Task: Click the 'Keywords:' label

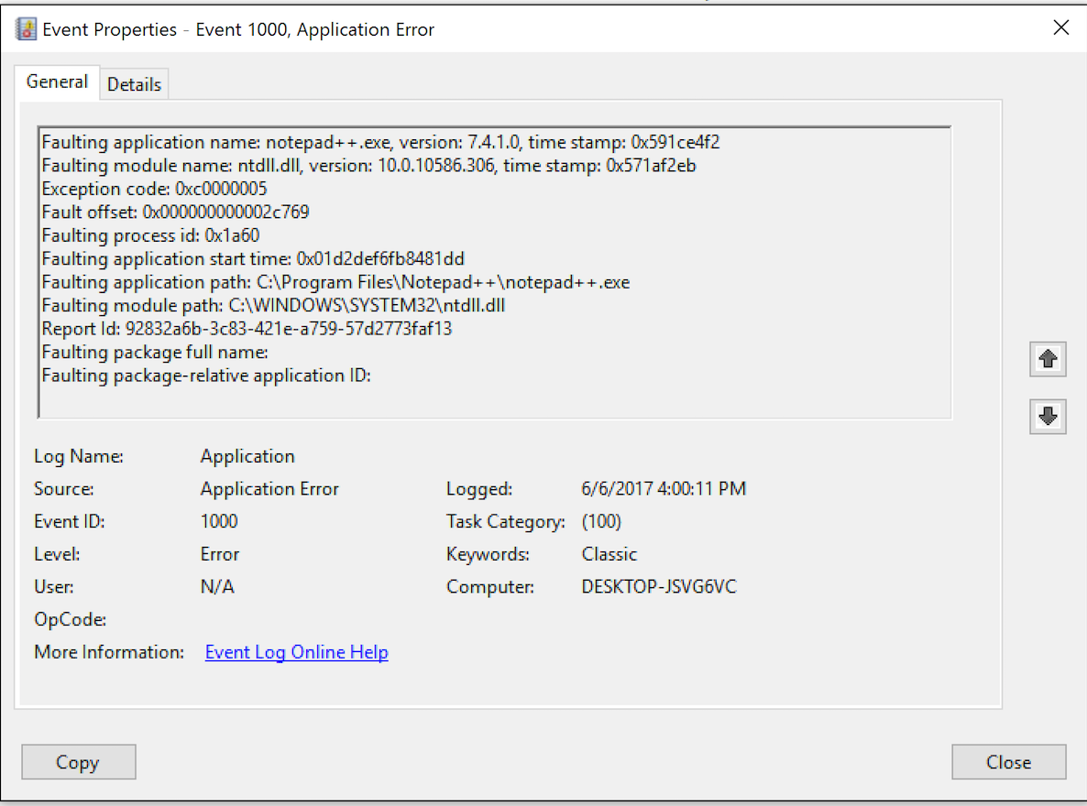Action: (488, 554)
